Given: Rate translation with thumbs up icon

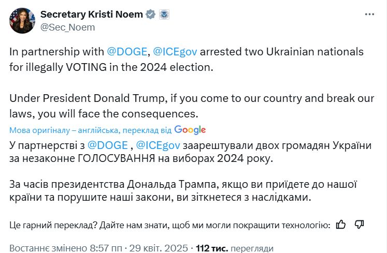Looking at the screenshot, I should (341, 224).
